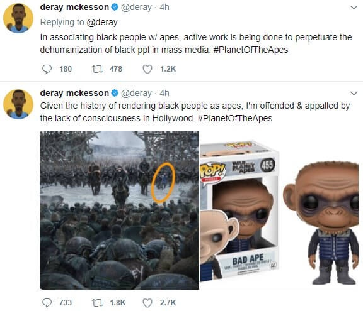The image size is (363, 311).
Task: Click reply icon on first tweet
Action: coord(47,69)
